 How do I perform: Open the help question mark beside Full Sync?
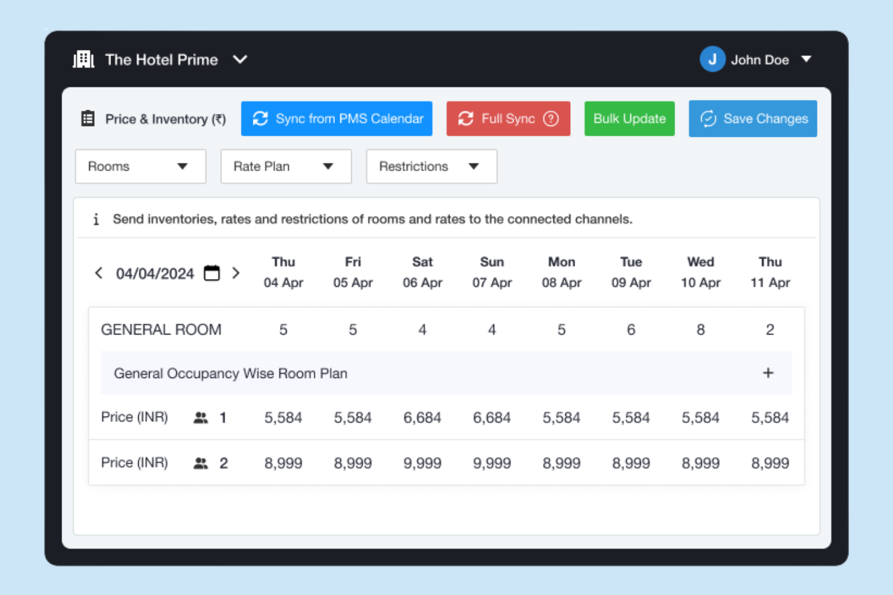point(551,118)
